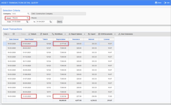Click the Interest total 4,236.52
This screenshot has width=171, height=105.
(94, 101)
